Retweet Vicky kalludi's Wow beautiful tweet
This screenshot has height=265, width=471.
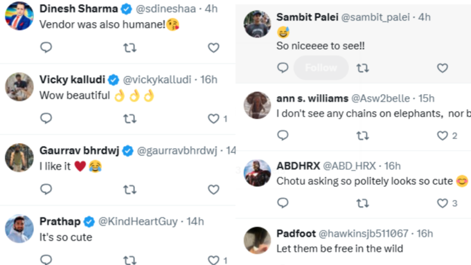click(130, 119)
